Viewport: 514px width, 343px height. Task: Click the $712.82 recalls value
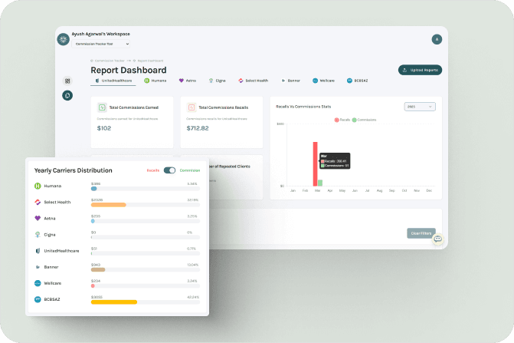point(198,128)
